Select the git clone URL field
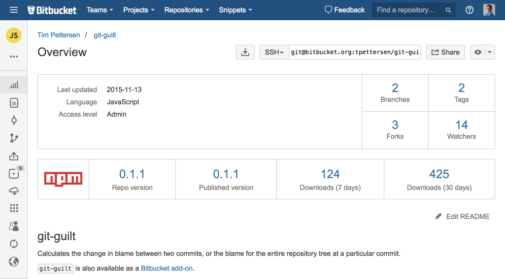 coord(355,52)
